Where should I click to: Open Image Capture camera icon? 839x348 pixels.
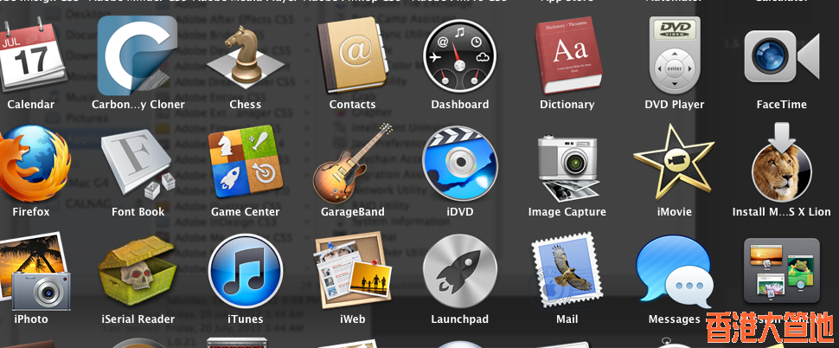567,168
